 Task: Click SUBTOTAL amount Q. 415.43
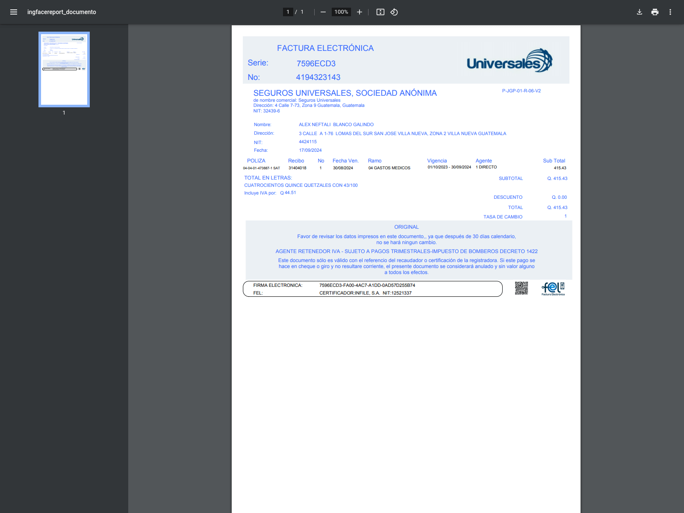(x=557, y=179)
